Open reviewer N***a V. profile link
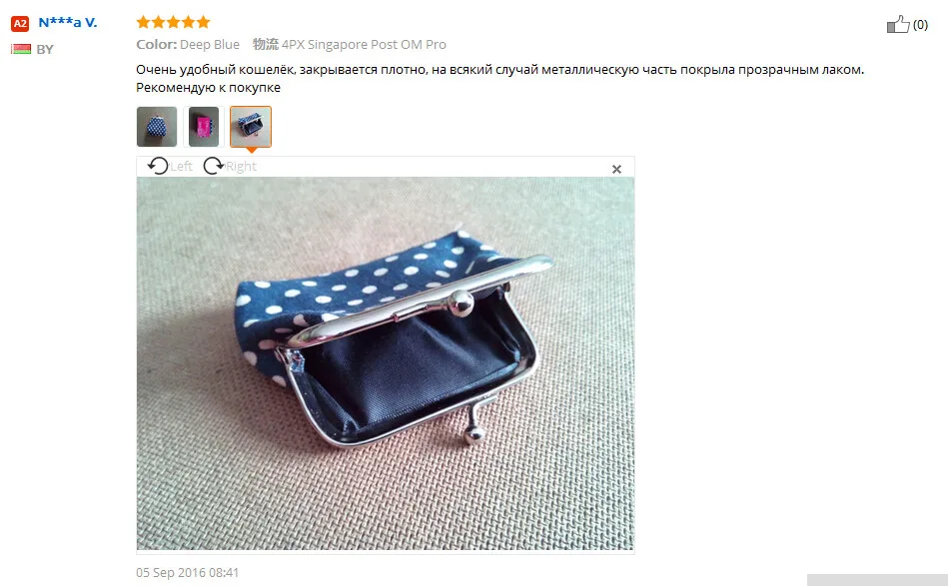This screenshot has width=948, height=586. (x=68, y=23)
